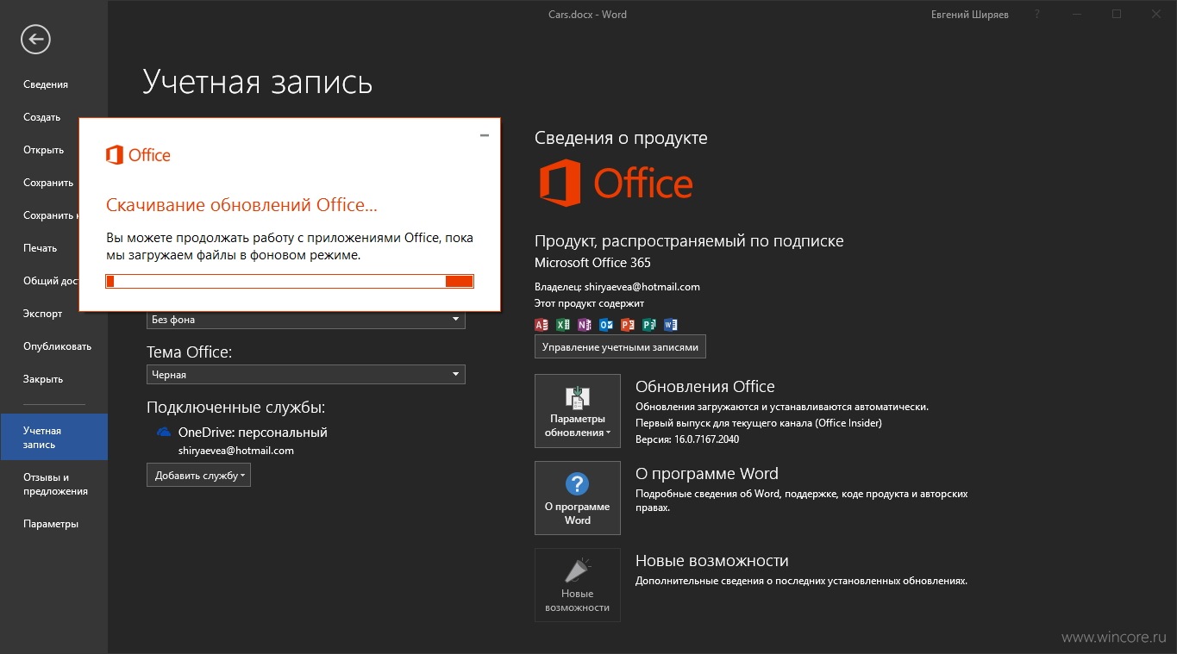Expand the Добавить службу dropdown
The height and width of the screenshot is (654, 1177).
[198, 475]
